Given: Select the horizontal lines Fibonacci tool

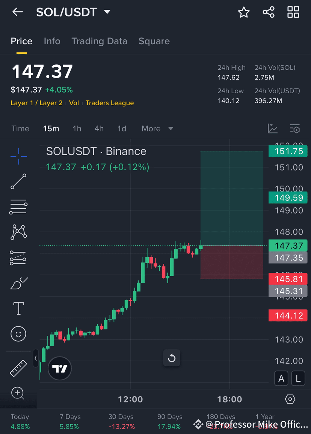Looking at the screenshot, I should (x=18, y=207).
